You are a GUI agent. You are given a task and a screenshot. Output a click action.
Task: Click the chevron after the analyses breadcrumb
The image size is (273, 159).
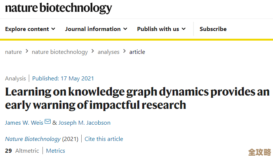click(x=124, y=52)
